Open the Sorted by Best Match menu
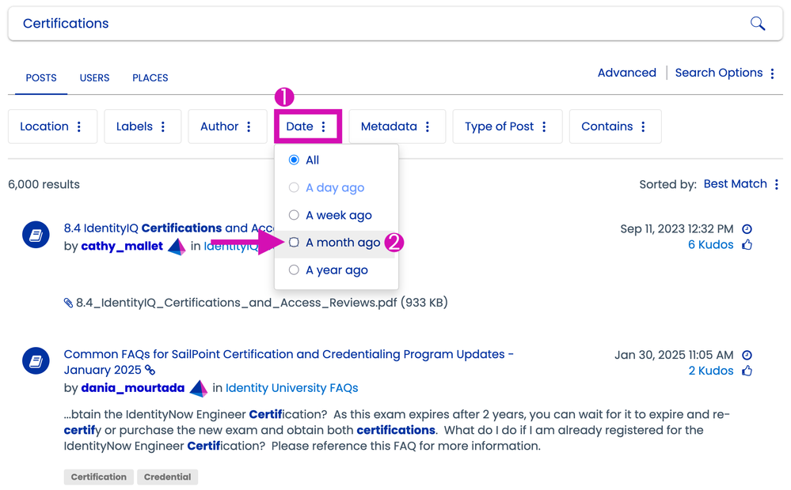This screenshot has height=490, width=791. (742, 184)
